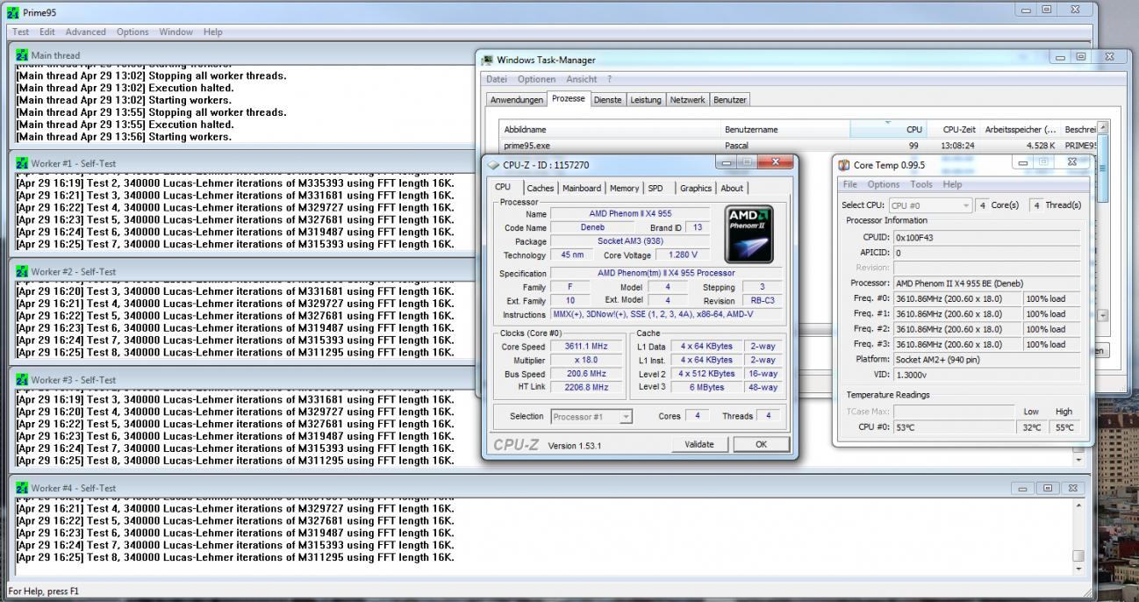
Task: Open the CPU tab in CPU-Z
Action: click(x=503, y=187)
